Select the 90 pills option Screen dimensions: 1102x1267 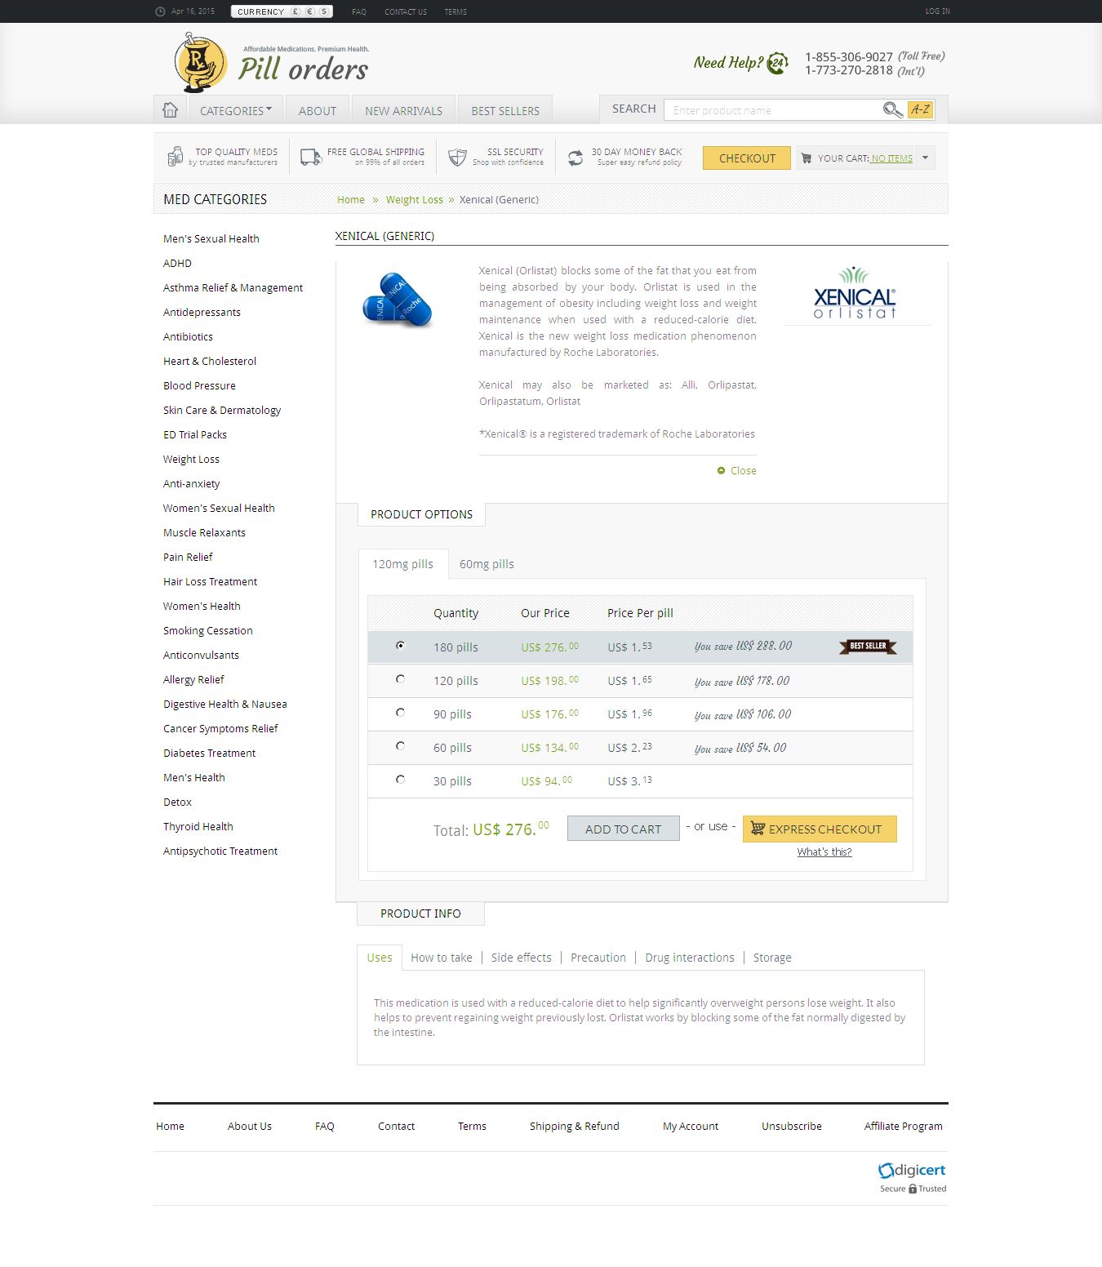coord(400,712)
